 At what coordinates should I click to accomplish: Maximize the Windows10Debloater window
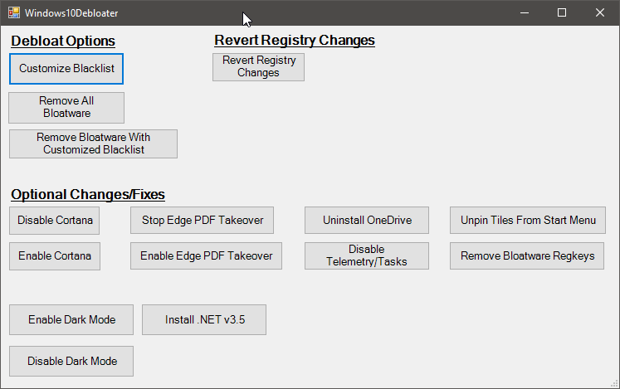coord(562,12)
